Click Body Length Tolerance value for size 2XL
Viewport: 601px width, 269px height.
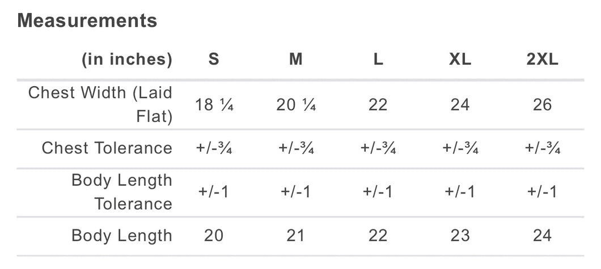point(542,192)
